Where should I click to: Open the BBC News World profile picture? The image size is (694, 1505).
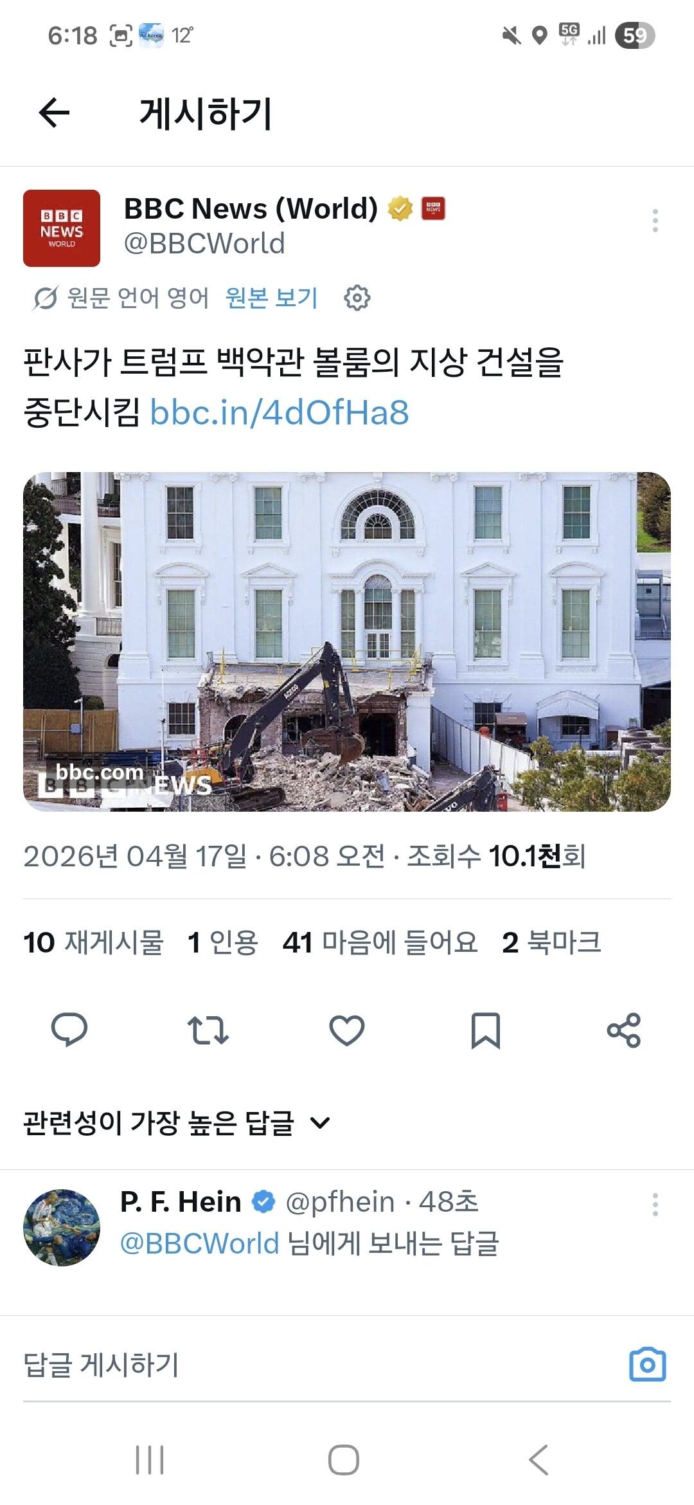tap(62, 228)
